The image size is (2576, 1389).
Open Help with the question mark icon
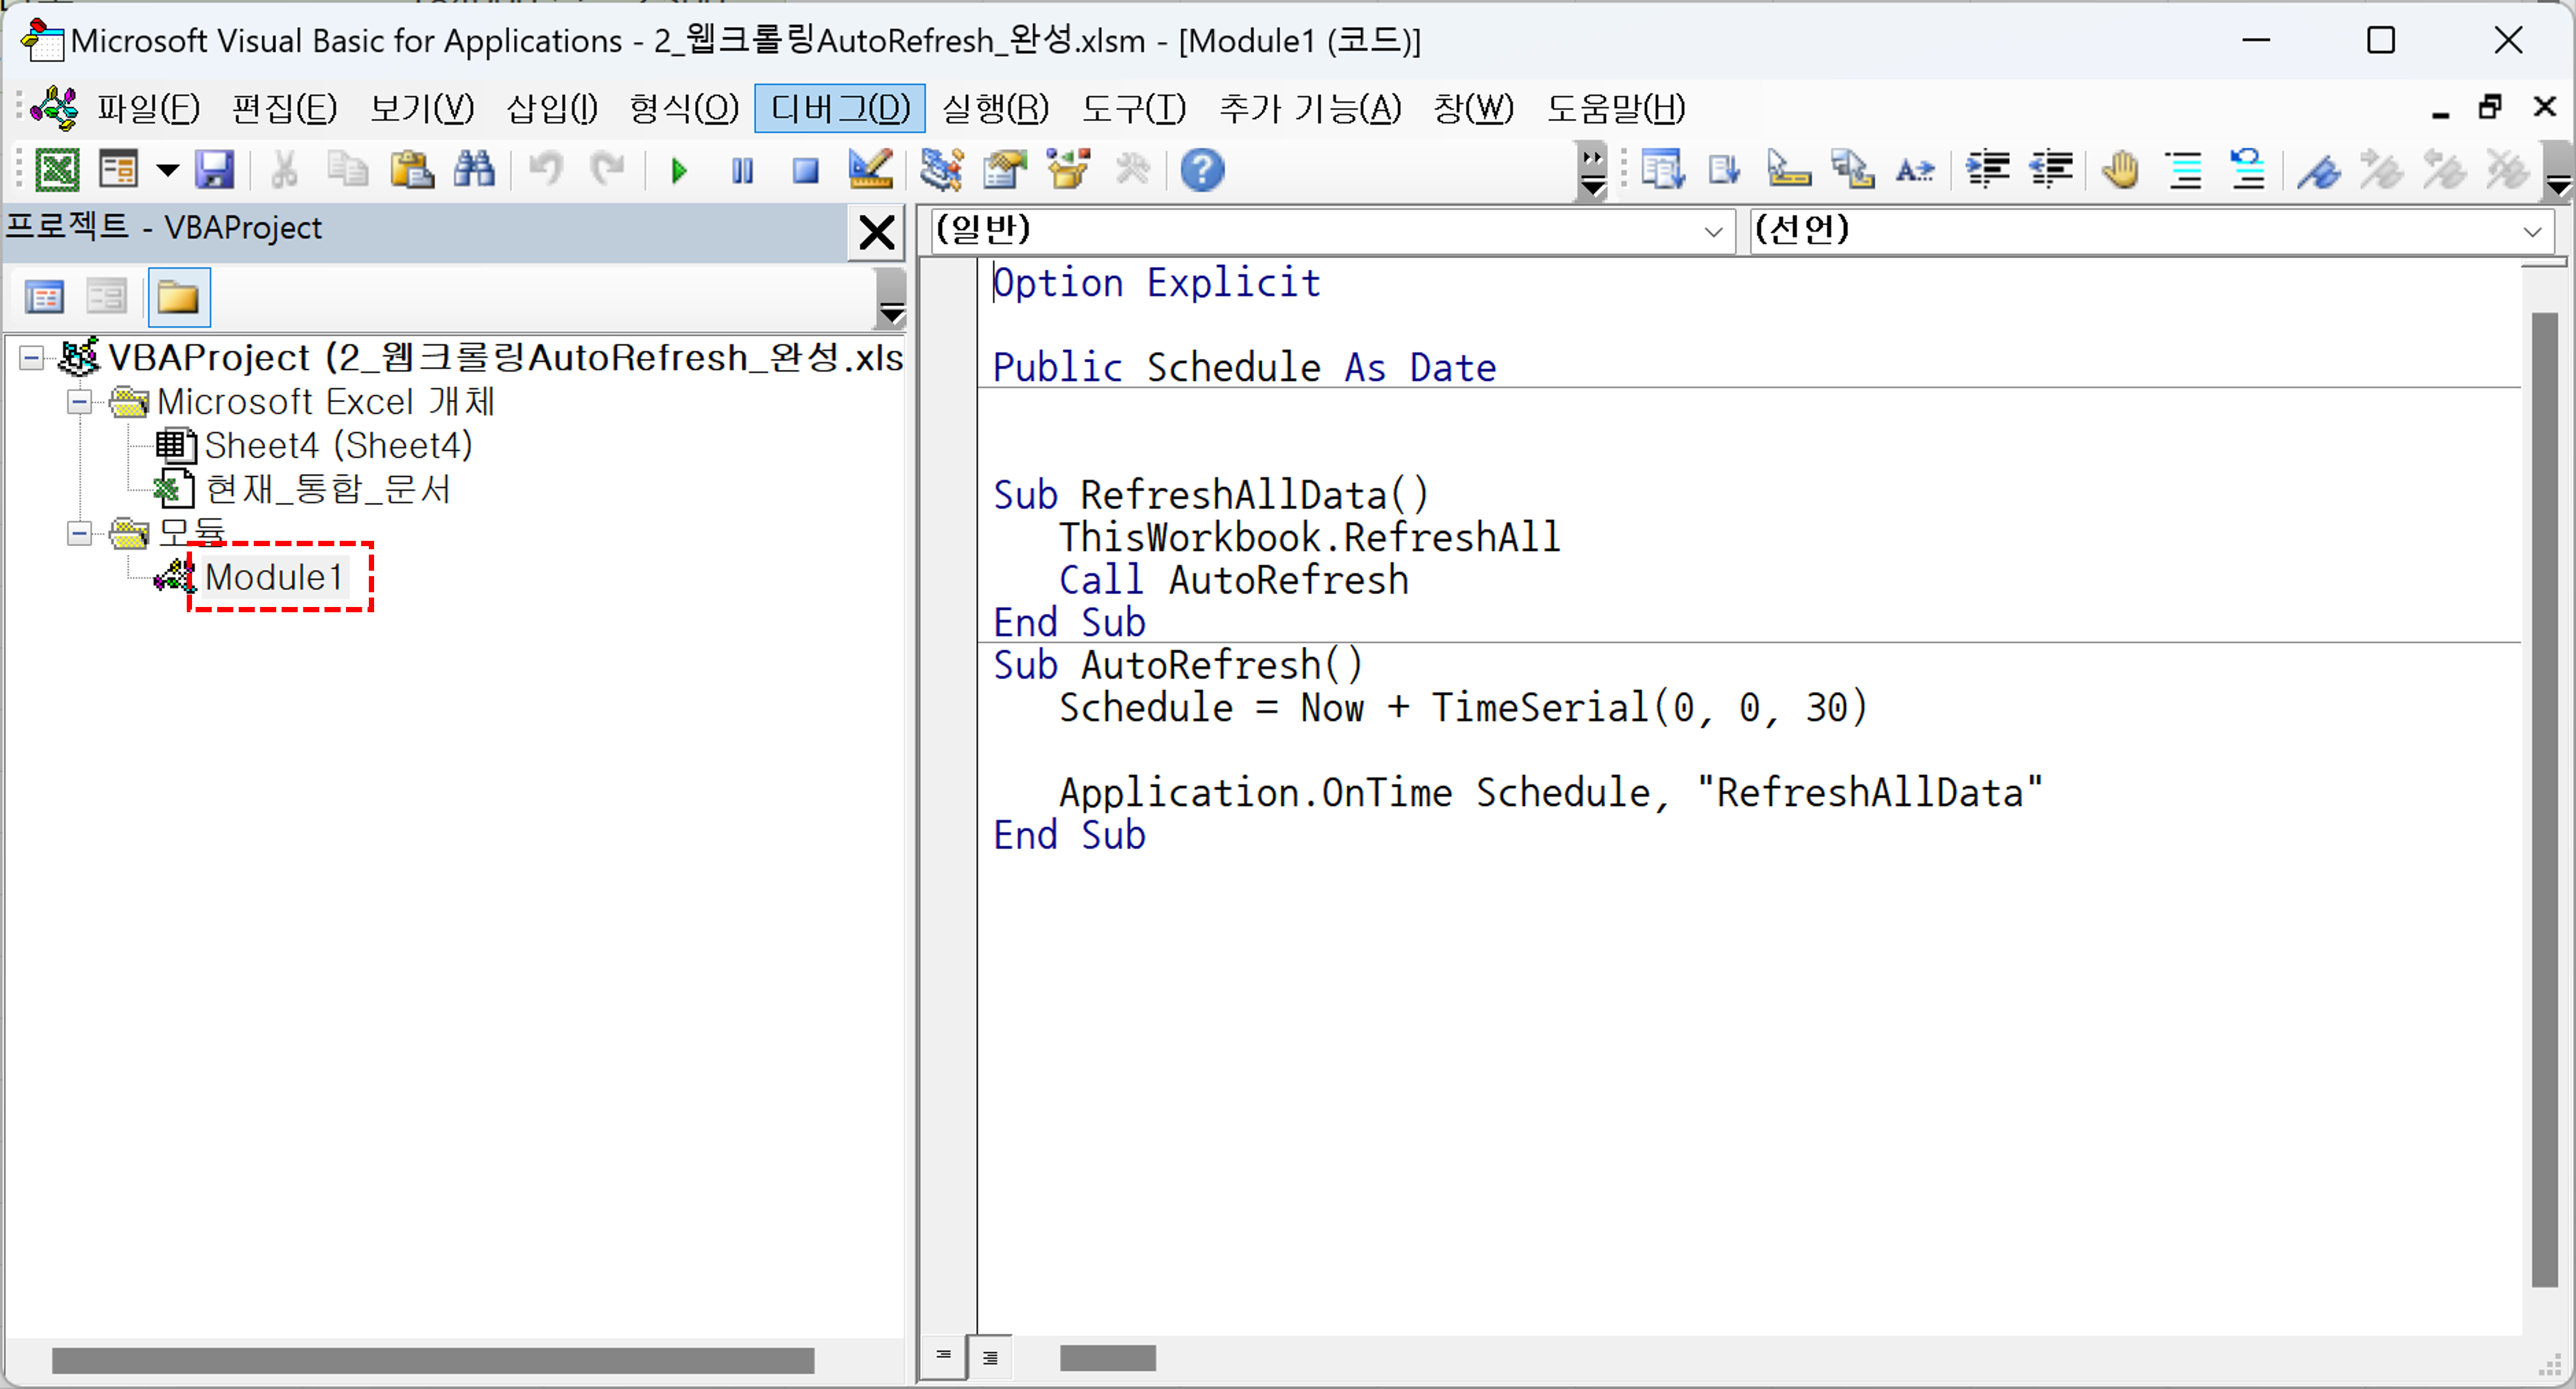[1202, 170]
